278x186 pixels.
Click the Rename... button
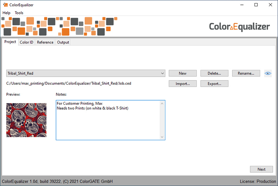pos(246,73)
